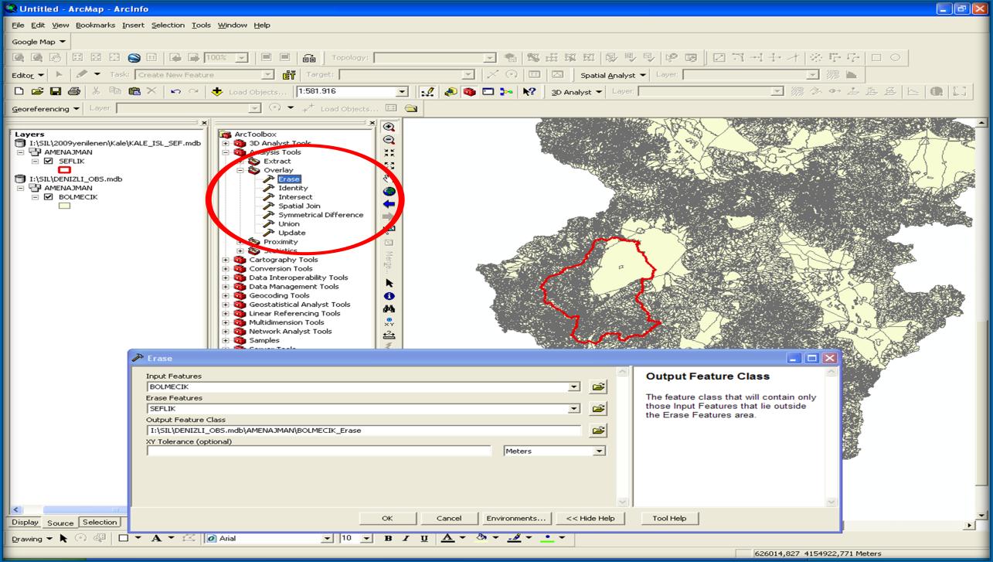Click OK in the Erase dialog

click(x=388, y=518)
